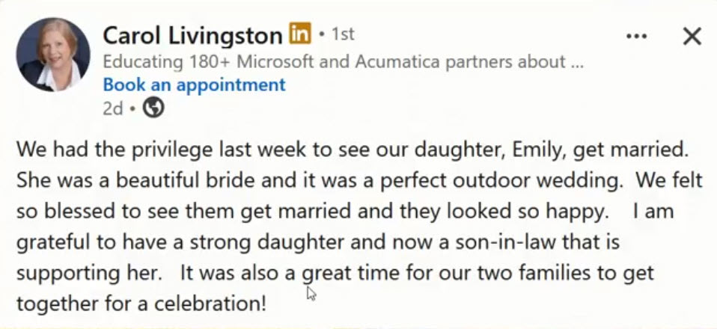The height and width of the screenshot is (329, 717).
Task: Open the three-dot post options menu
Action: tap(636, 37)
